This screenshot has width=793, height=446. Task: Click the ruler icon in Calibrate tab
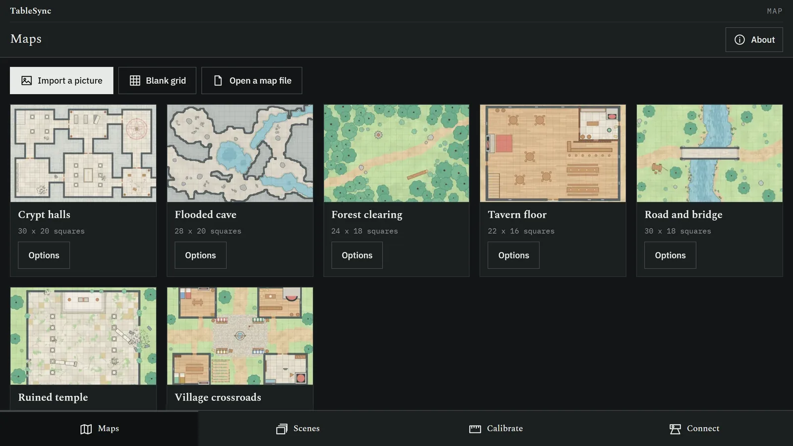475,429
